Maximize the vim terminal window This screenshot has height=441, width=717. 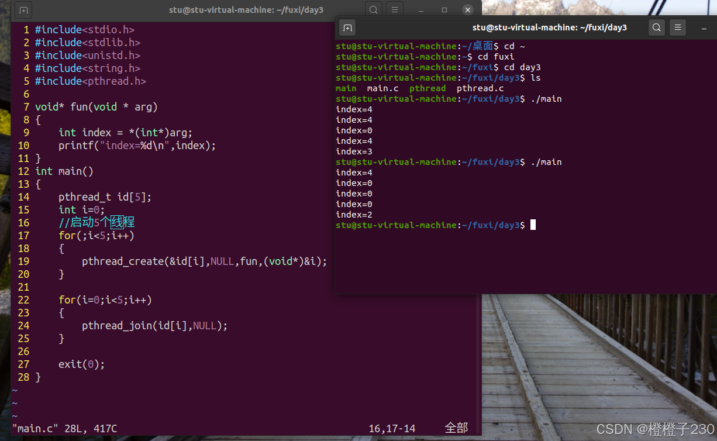444,11
